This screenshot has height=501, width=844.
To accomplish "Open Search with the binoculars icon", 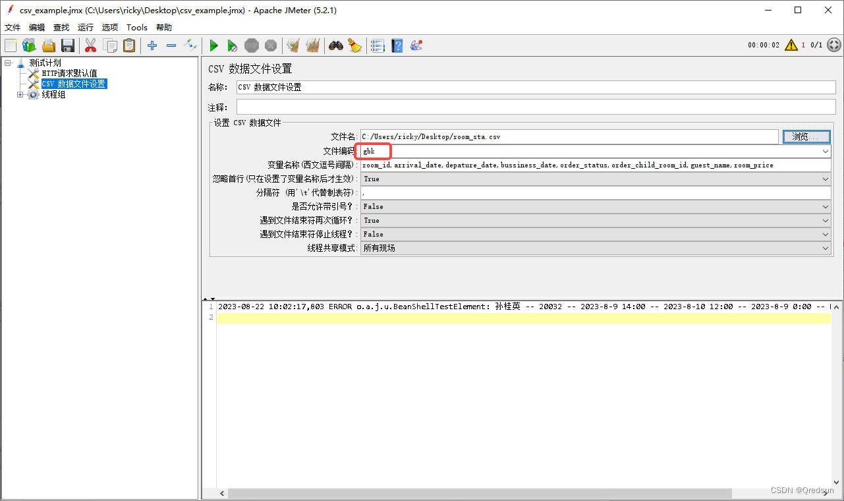I will click(336, 45).
